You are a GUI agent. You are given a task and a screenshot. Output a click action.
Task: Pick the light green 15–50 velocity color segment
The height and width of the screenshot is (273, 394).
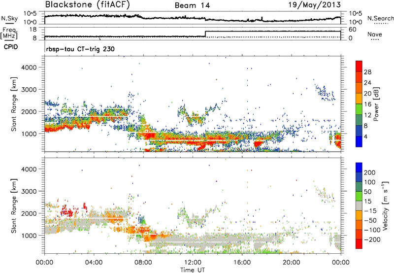[x=359, y=196]
